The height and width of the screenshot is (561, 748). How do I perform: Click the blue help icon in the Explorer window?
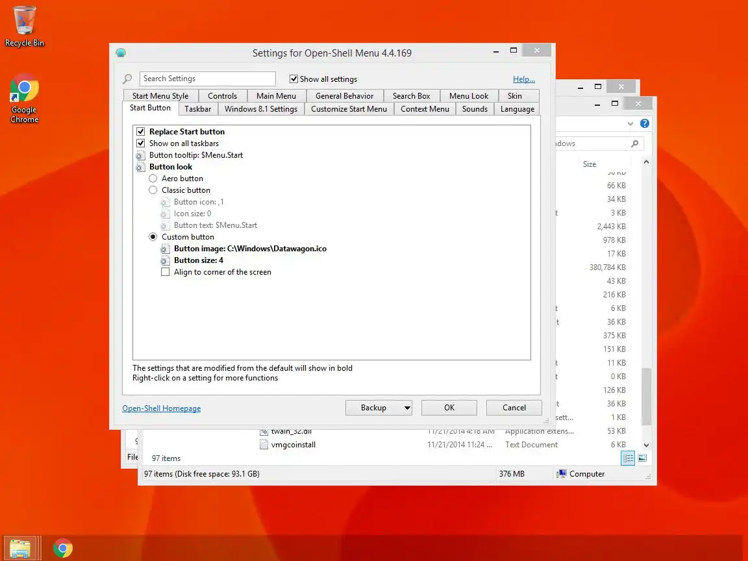pos(645,123)
